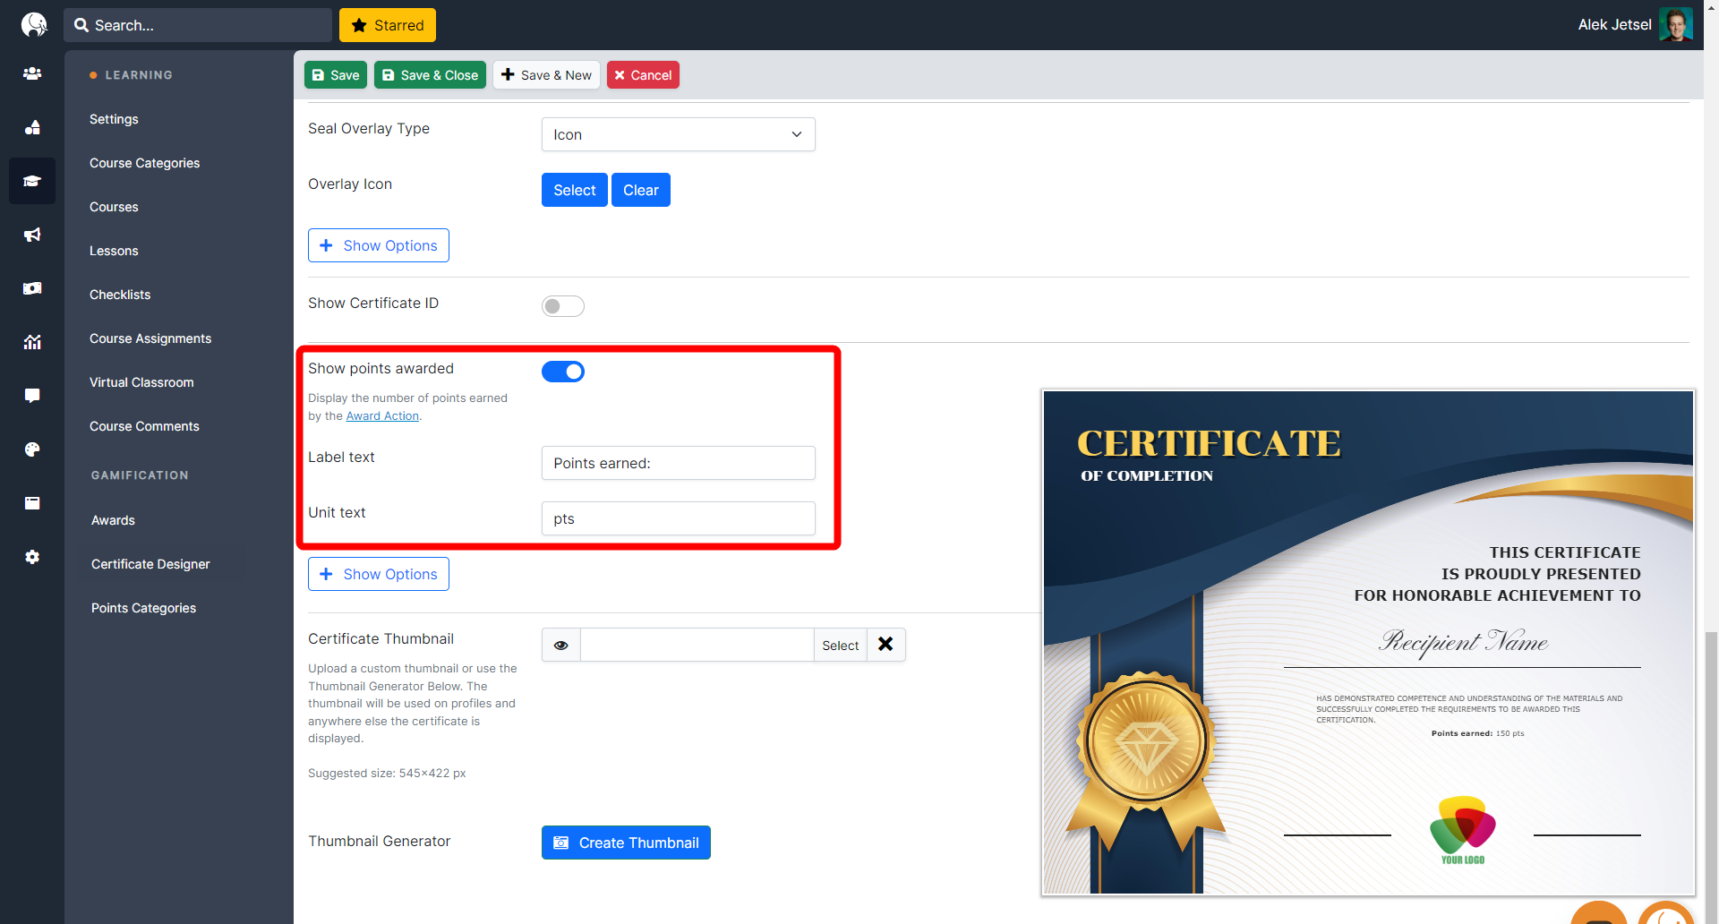Viewport: 1719px width, 924px height.
Task: Click Select button for certificate thumbnail
Action: [x=840, y=645]
